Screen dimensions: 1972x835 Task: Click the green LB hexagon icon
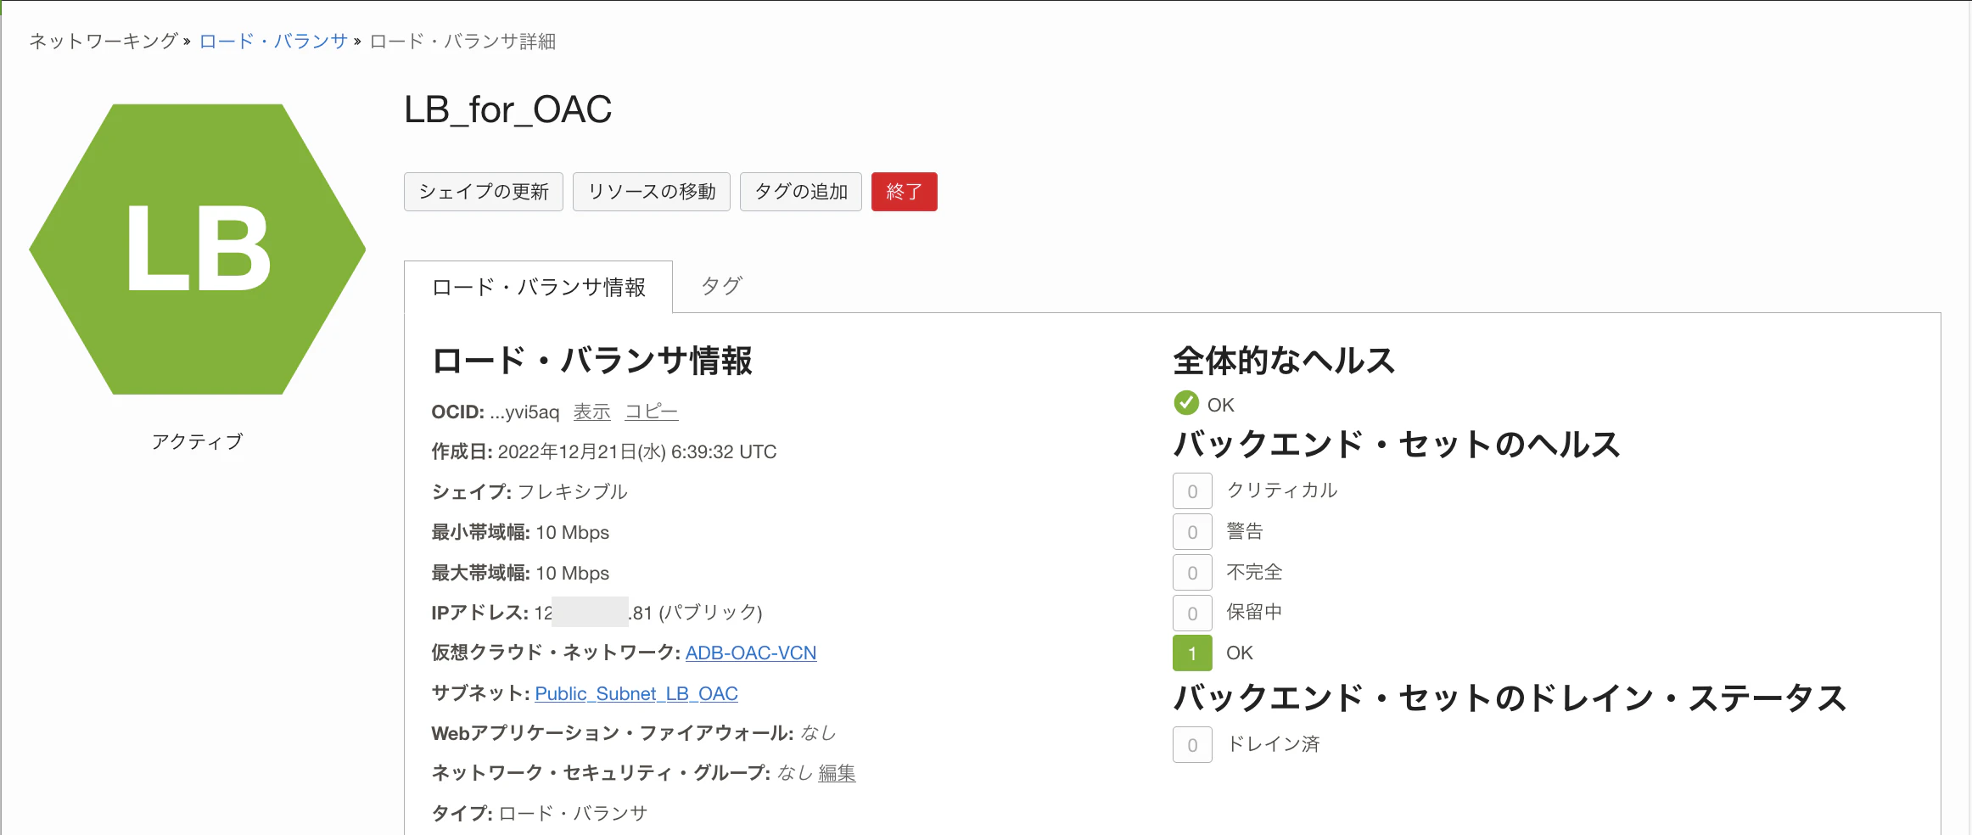[198, 249]
